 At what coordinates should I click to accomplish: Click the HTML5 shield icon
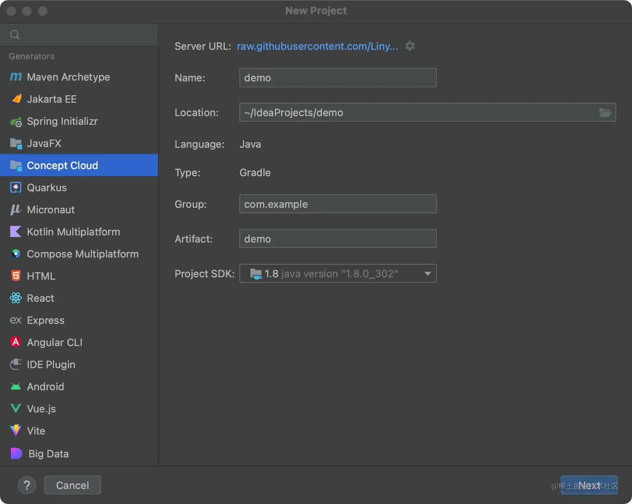16,276
